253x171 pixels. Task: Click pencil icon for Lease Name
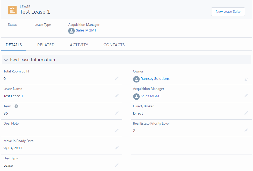(117, 96)
